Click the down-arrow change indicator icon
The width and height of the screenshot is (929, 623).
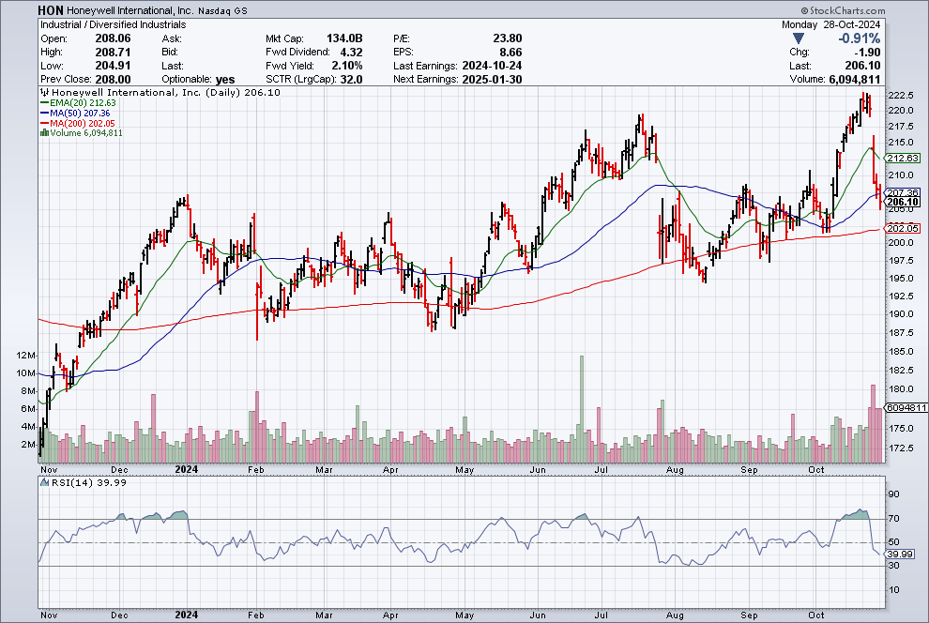[x=798, y=38]
